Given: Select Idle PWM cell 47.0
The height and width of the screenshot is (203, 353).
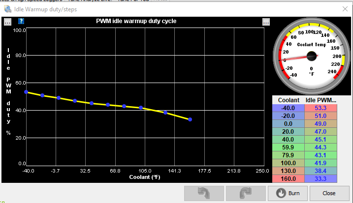Looking at the screenshot, I should (x=321, y=132).
